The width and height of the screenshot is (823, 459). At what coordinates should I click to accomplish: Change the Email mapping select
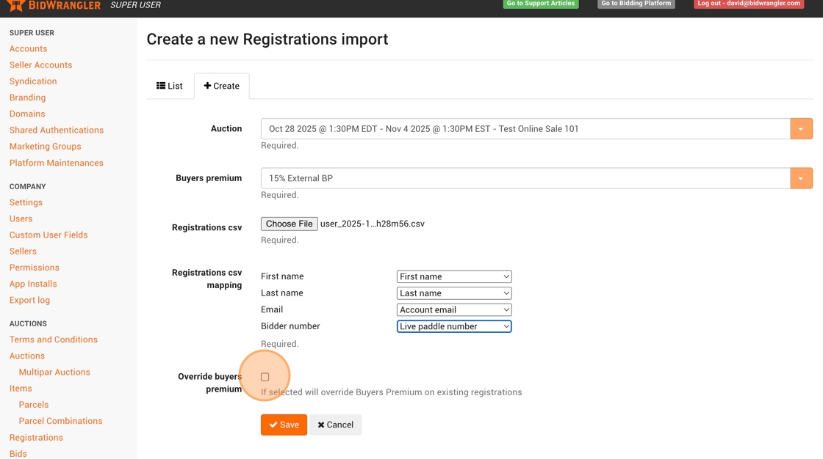tap(453, 310)
